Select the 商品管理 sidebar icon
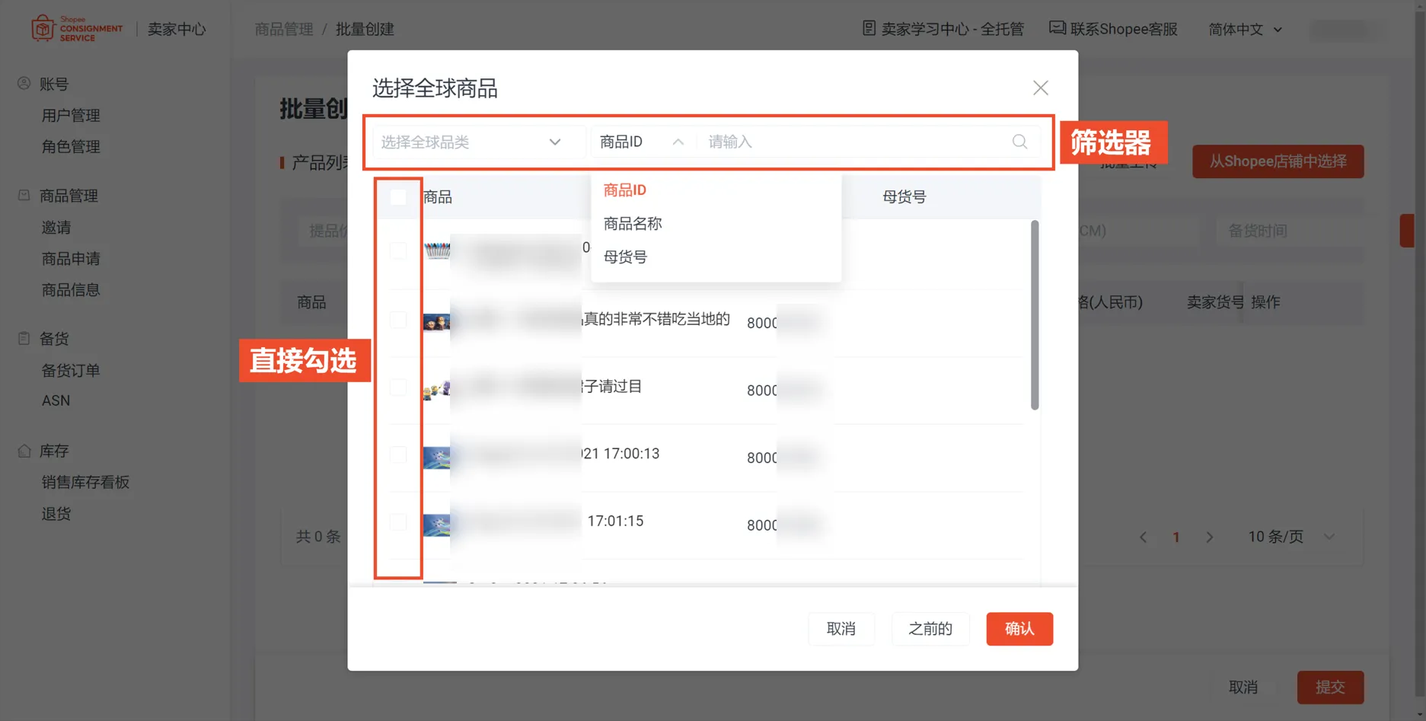1426x721 pixels. point(23,196)
